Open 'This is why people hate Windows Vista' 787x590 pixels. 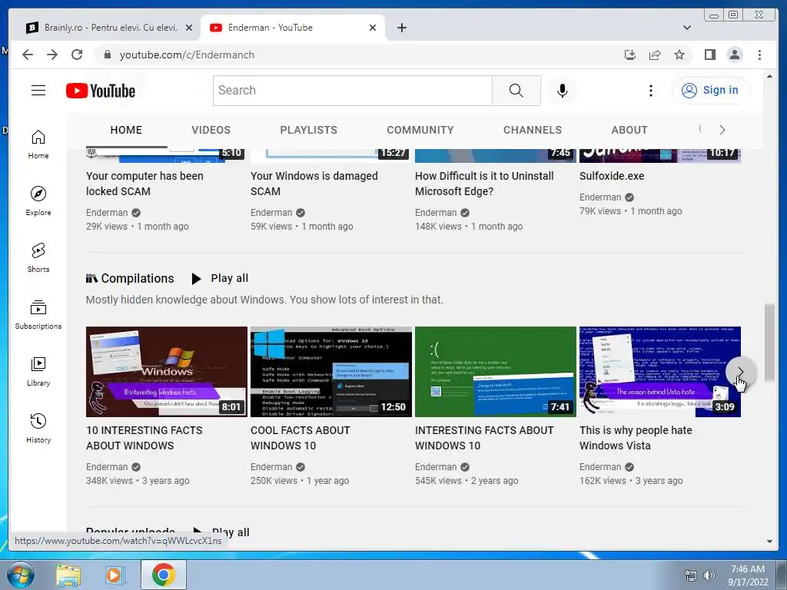tap(636, 438)
